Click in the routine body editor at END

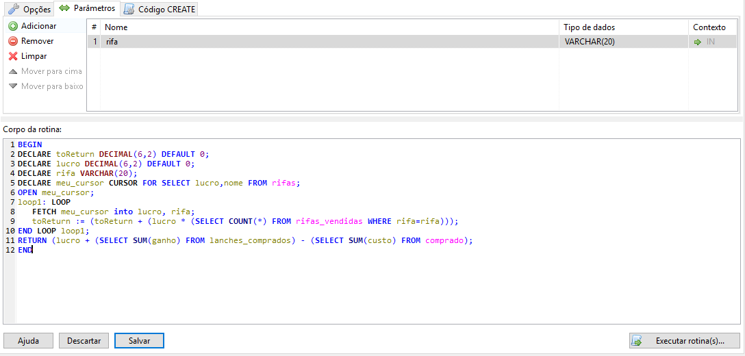point(25,250)
